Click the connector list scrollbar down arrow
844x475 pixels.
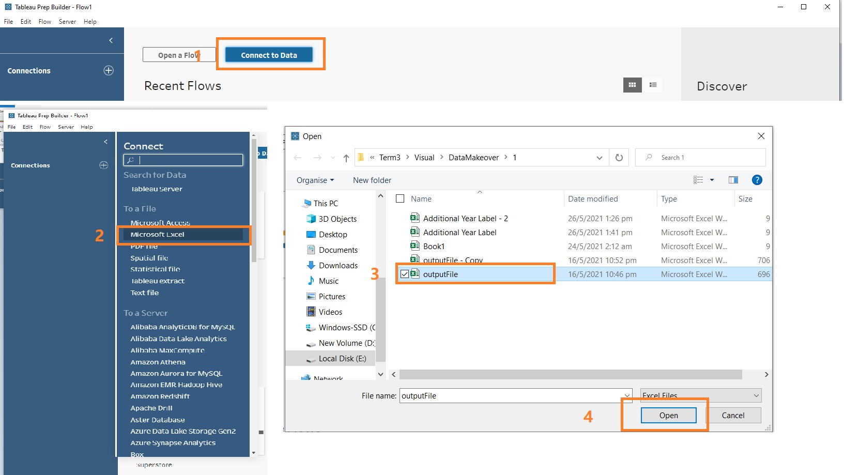point(253,453)
